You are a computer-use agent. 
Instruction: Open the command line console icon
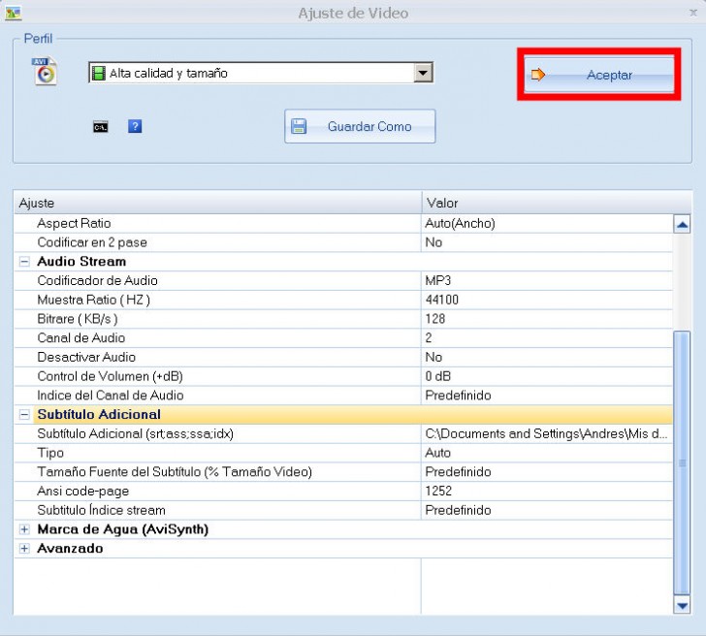click(100, 126)
